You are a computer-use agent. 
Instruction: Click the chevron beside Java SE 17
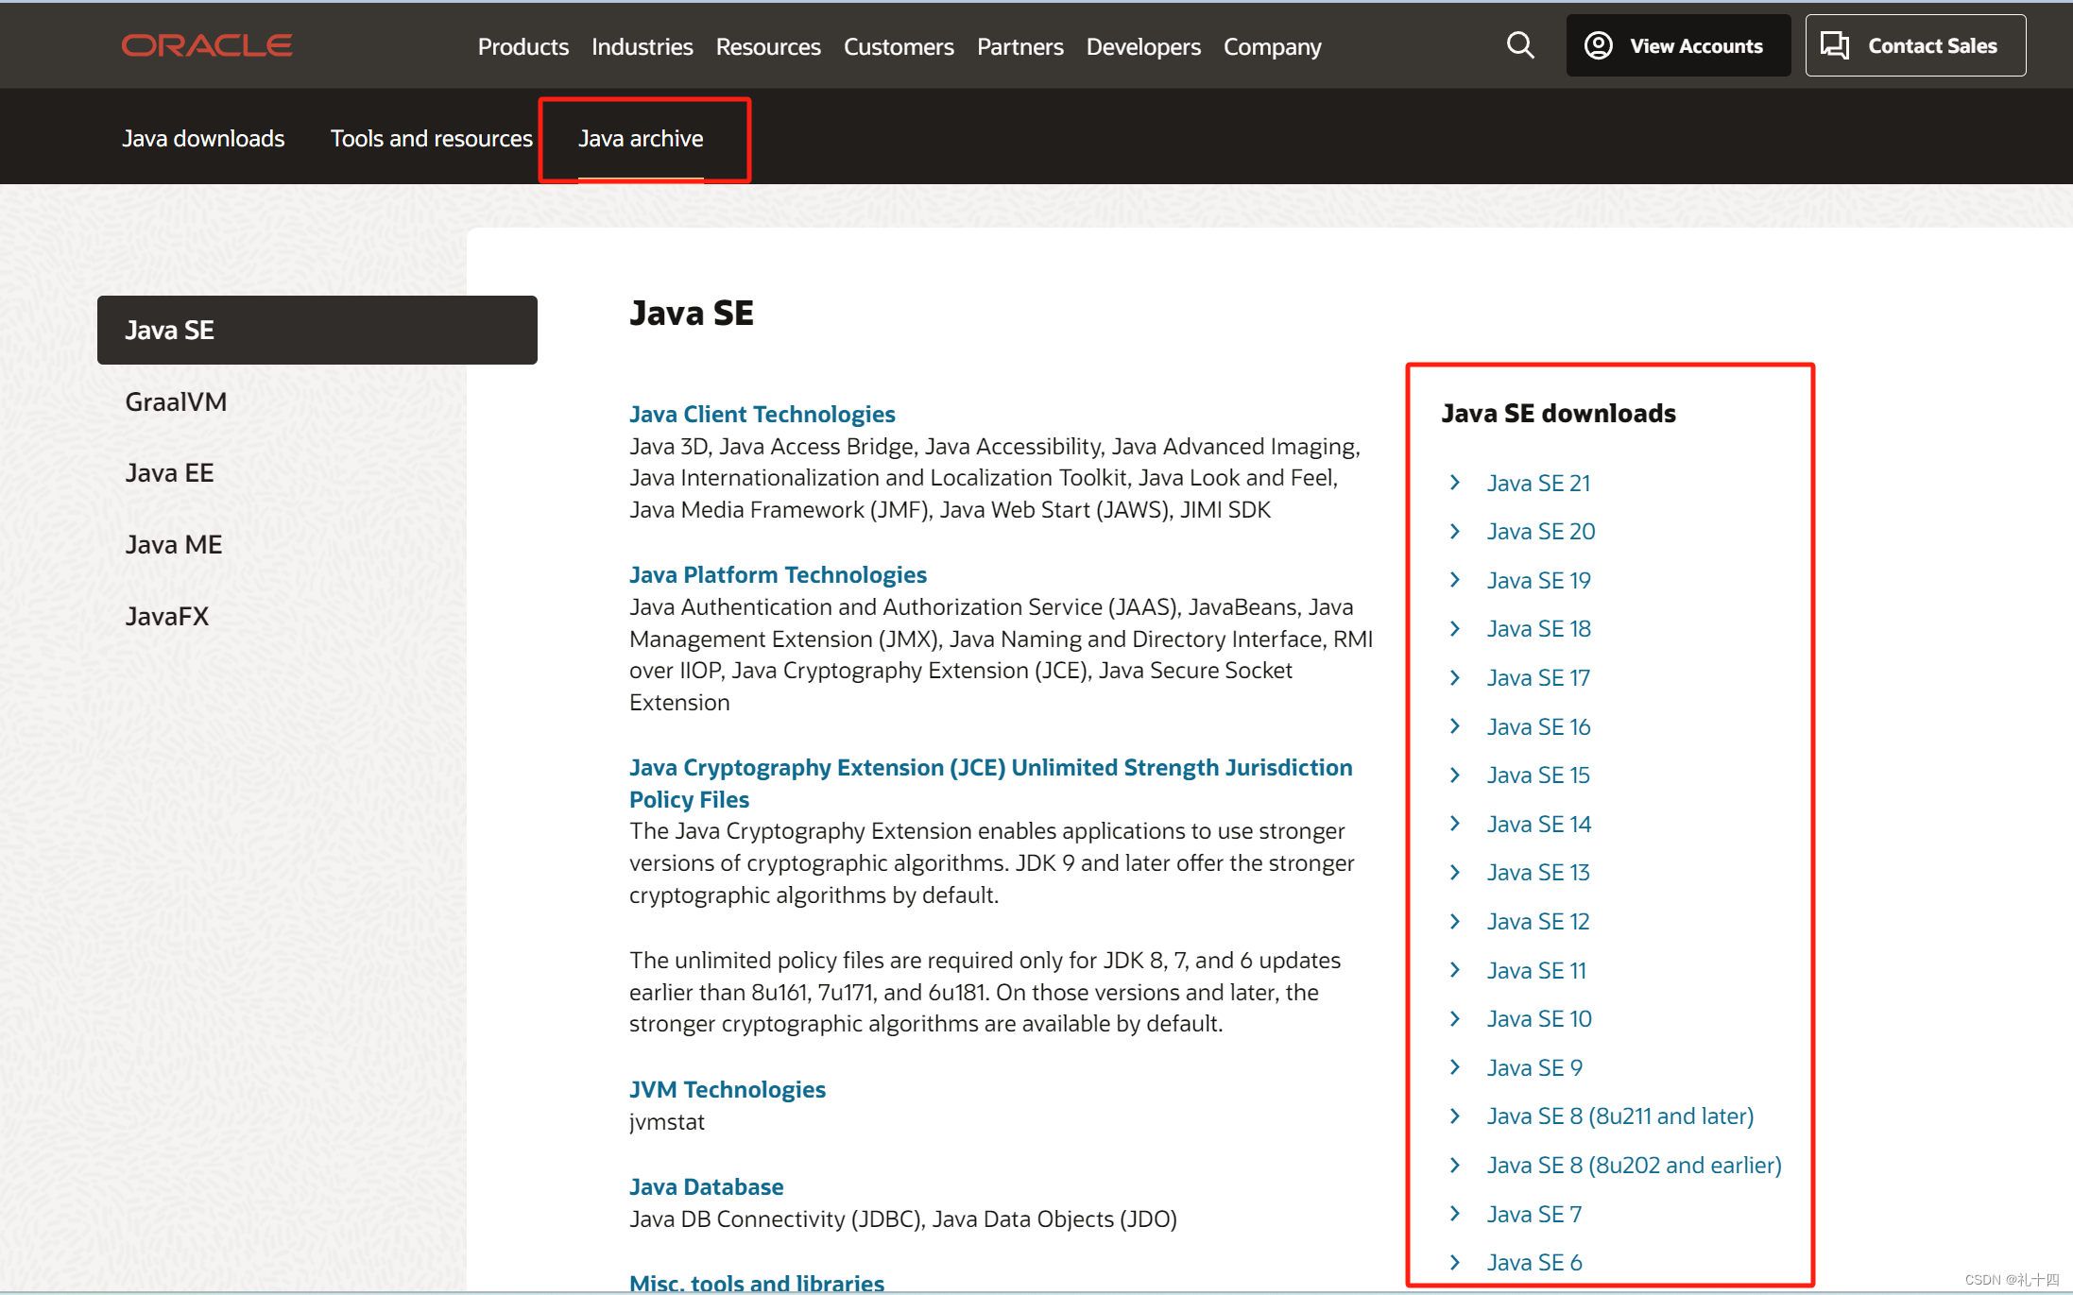(x=1455, y=677)
